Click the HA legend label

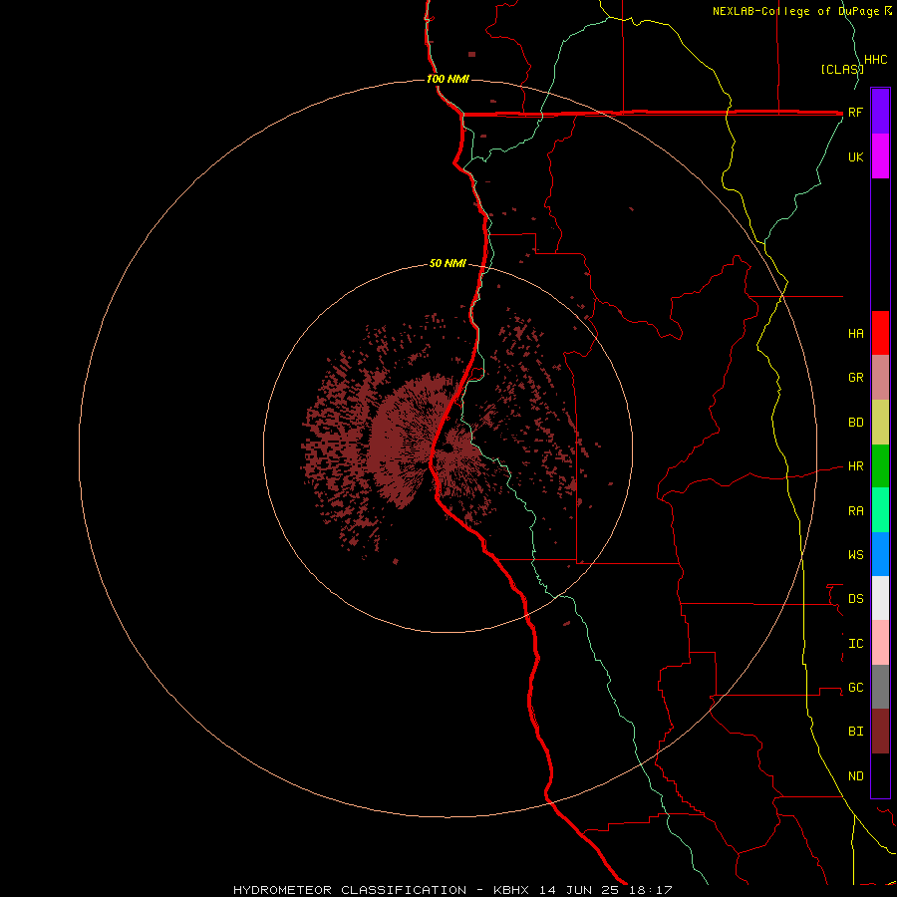coord(856,334)
